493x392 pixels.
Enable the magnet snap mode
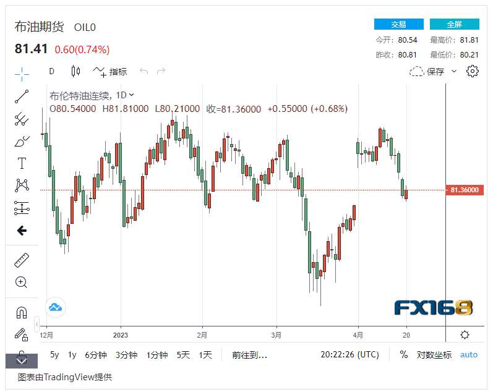(22, 313)
